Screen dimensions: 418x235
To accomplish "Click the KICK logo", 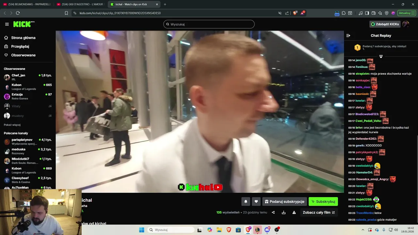I will (x=24, y=24).
